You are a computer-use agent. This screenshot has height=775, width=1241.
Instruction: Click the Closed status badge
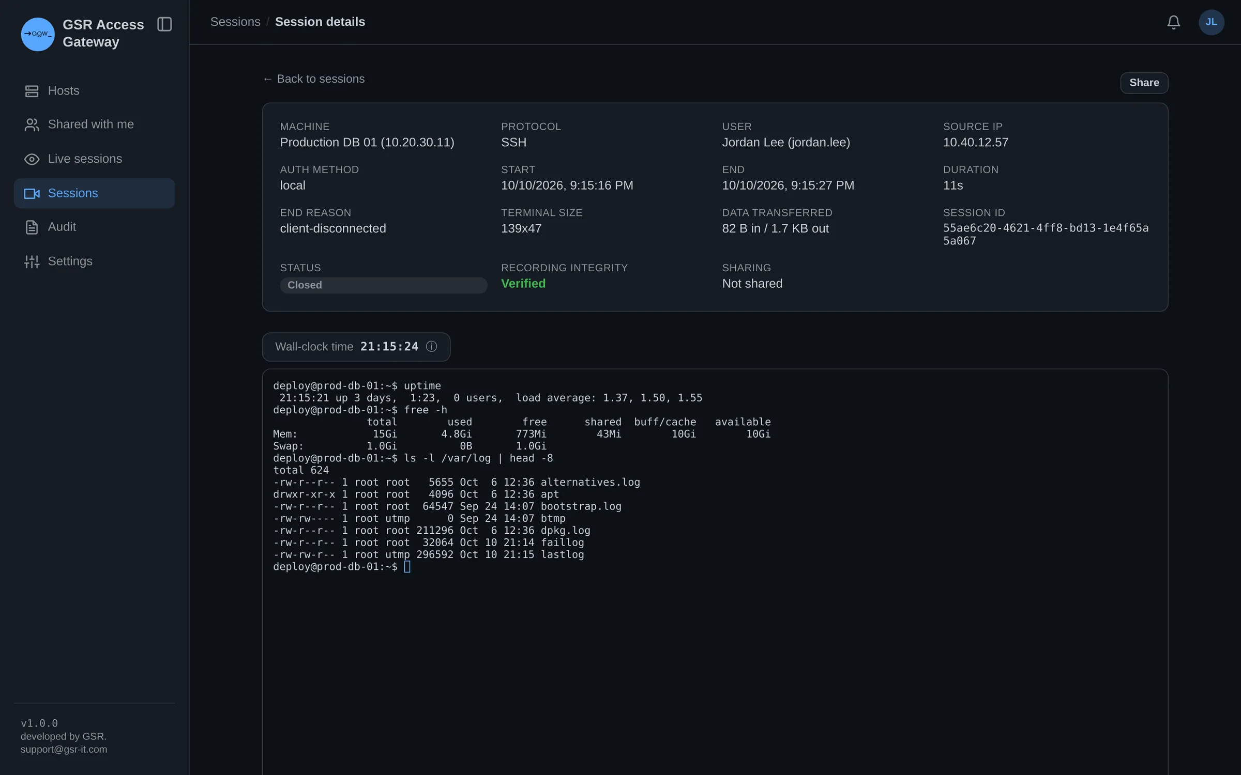pyautogui.click(x=384, y=285)
